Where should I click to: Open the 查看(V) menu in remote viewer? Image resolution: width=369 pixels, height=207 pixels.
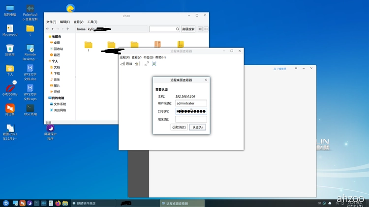[136, 57]
